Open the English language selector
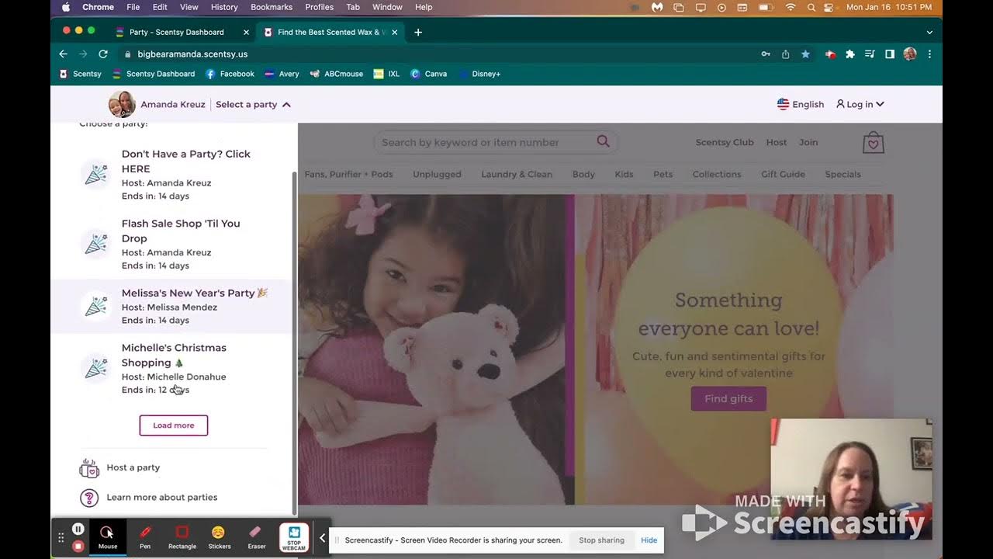 click(800, 104)
